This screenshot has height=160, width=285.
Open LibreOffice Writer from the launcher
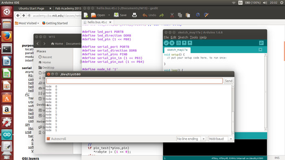[x=7, y=61]
